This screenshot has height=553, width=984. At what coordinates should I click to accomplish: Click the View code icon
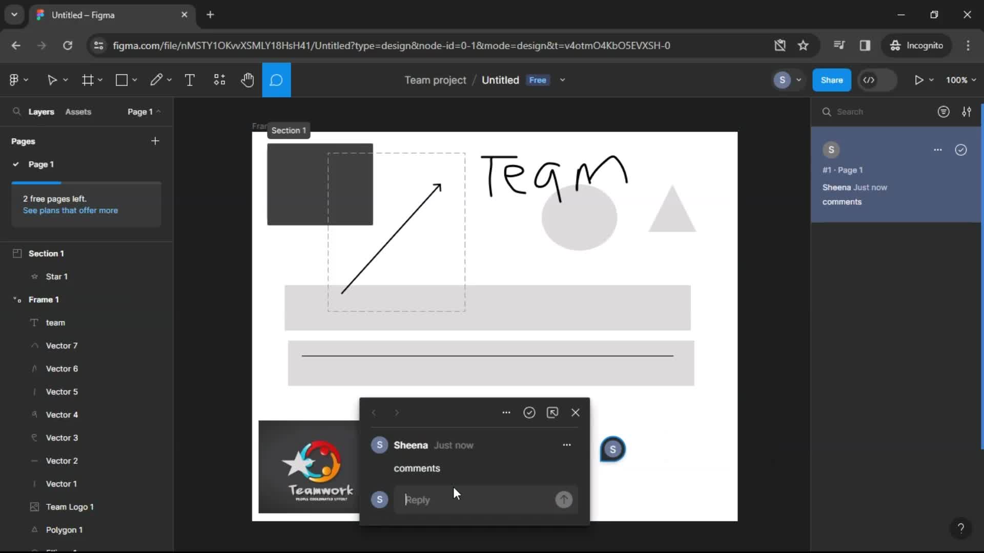coord(870,80)
